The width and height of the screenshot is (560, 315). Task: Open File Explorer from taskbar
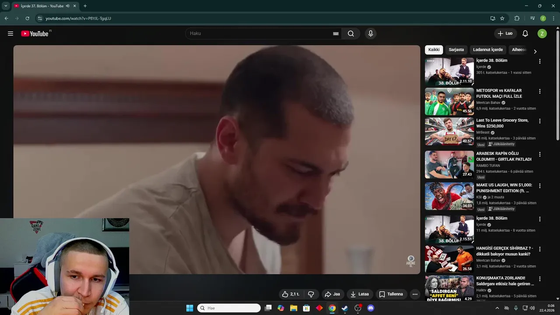294,308
